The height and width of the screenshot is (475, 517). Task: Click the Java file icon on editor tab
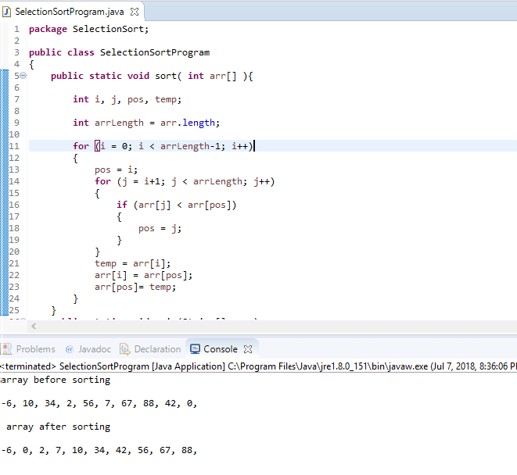pyautogui.click(x=6, y=12)
